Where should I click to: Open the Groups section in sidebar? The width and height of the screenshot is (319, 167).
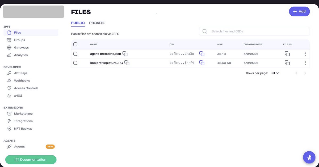pyautogui.click(x=19, y=40)
